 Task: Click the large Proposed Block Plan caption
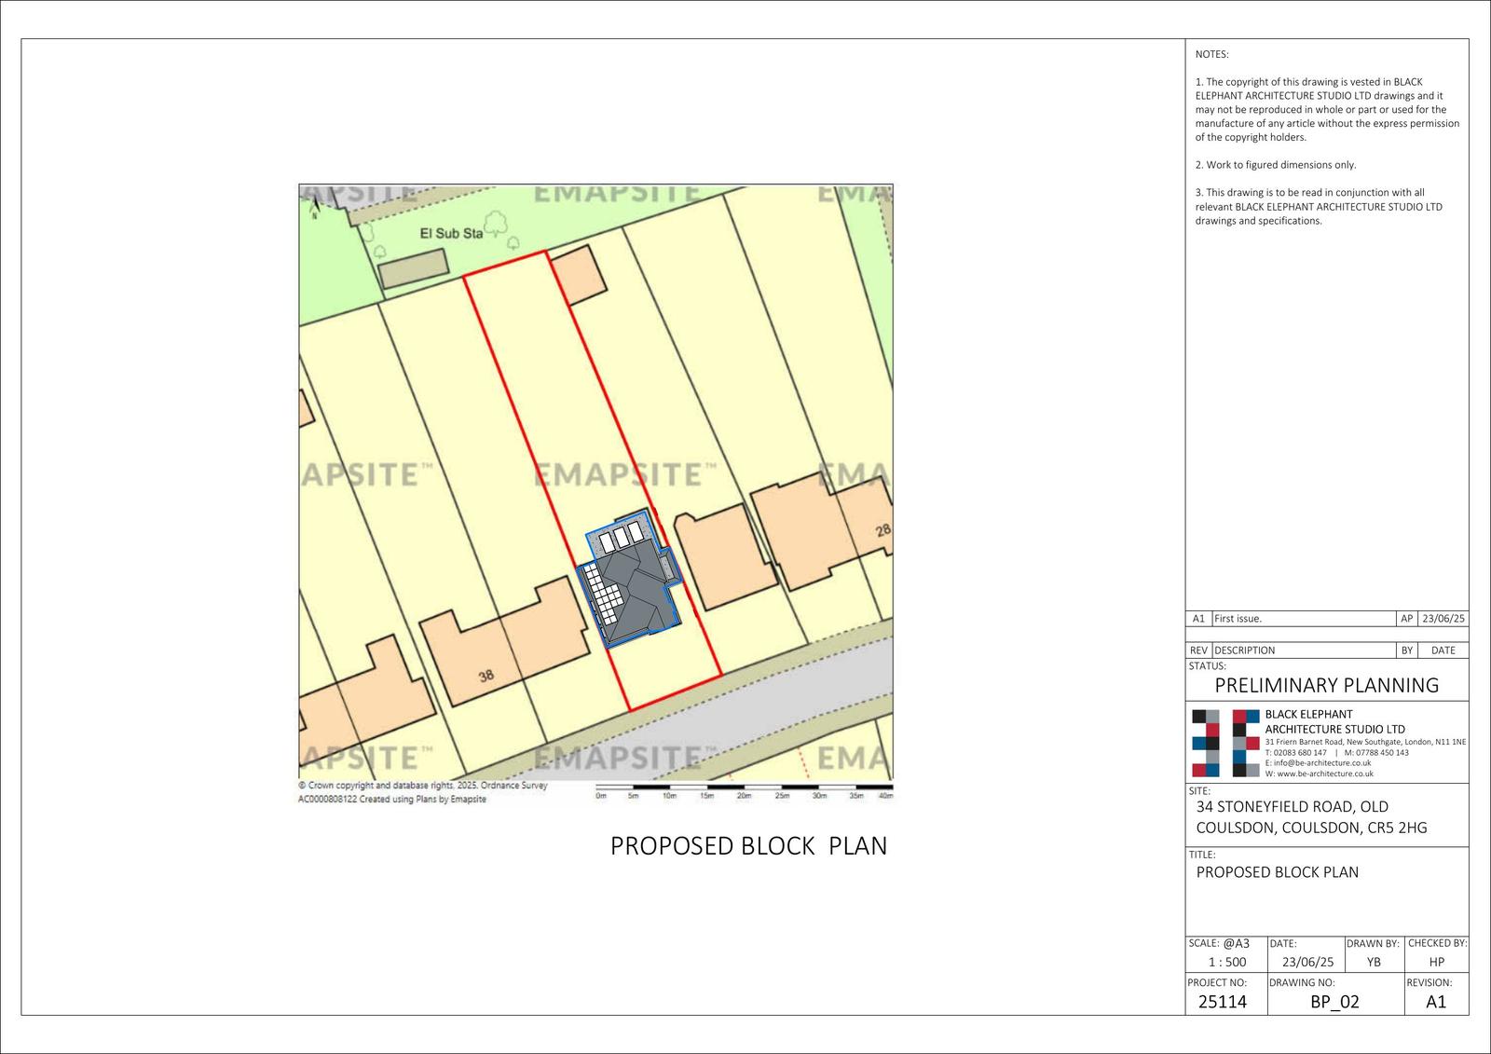(x=748, y=845)
